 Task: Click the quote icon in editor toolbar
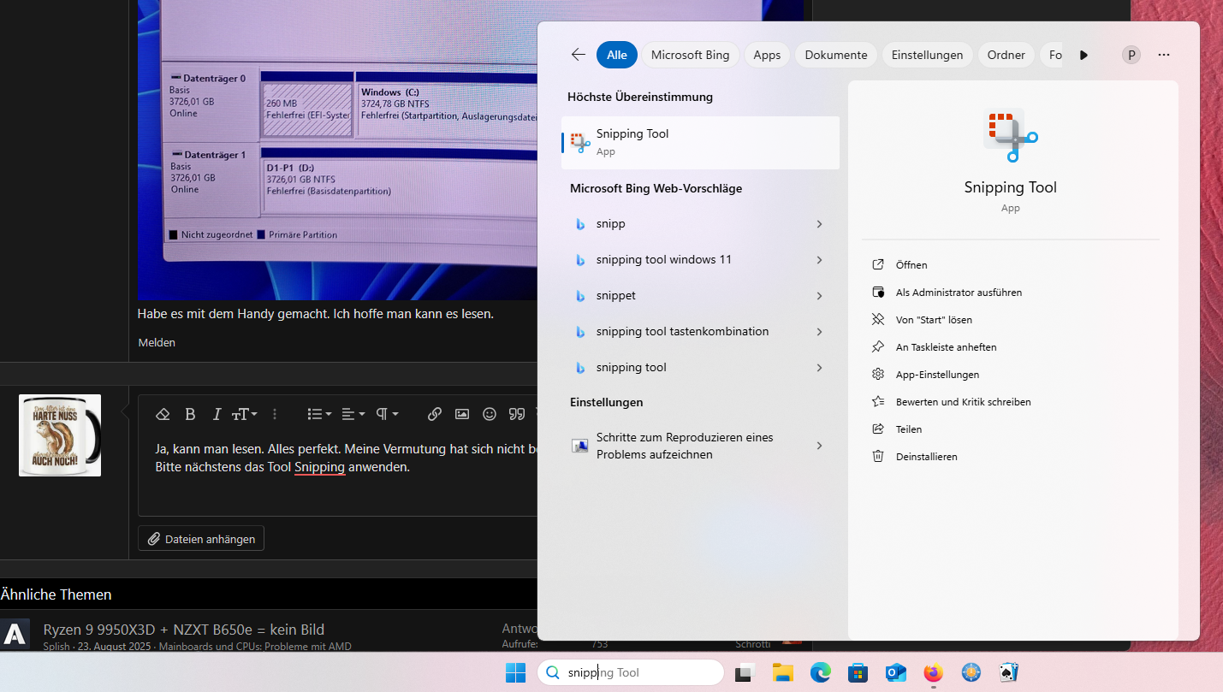coord(516,414)
